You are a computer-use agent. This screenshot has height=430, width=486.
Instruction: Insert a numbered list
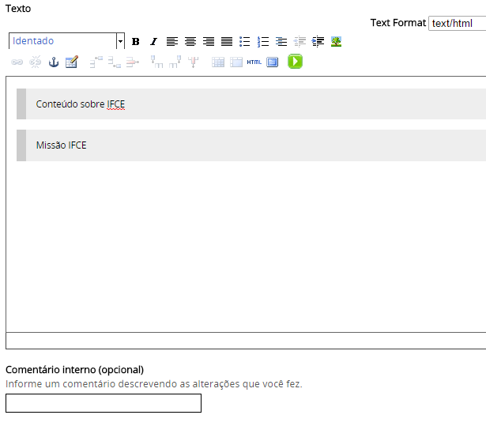point(263,41)
